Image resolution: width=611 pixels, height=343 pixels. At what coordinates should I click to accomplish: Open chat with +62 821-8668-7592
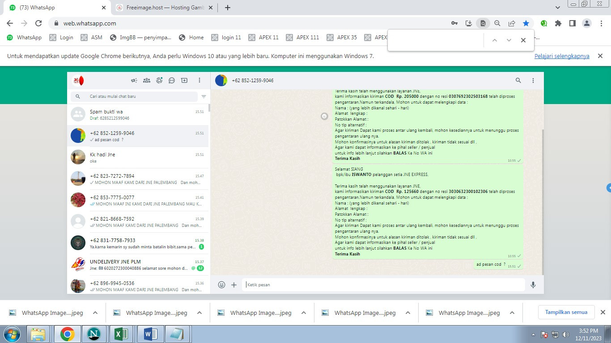point(138,222)
